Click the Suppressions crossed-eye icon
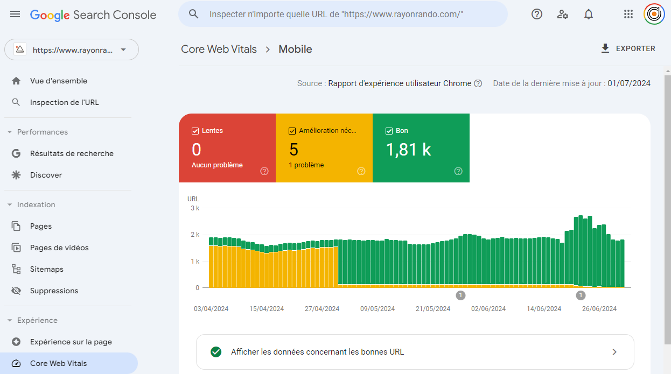The width and height of the screenshot is (671, 374). tap(16, 291)
